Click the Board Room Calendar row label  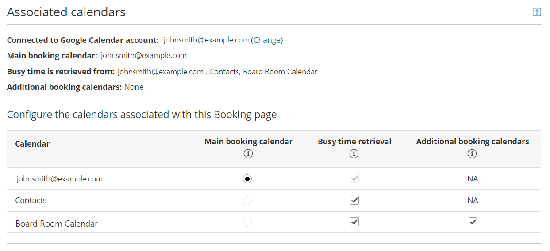click(x=57, y=224)
